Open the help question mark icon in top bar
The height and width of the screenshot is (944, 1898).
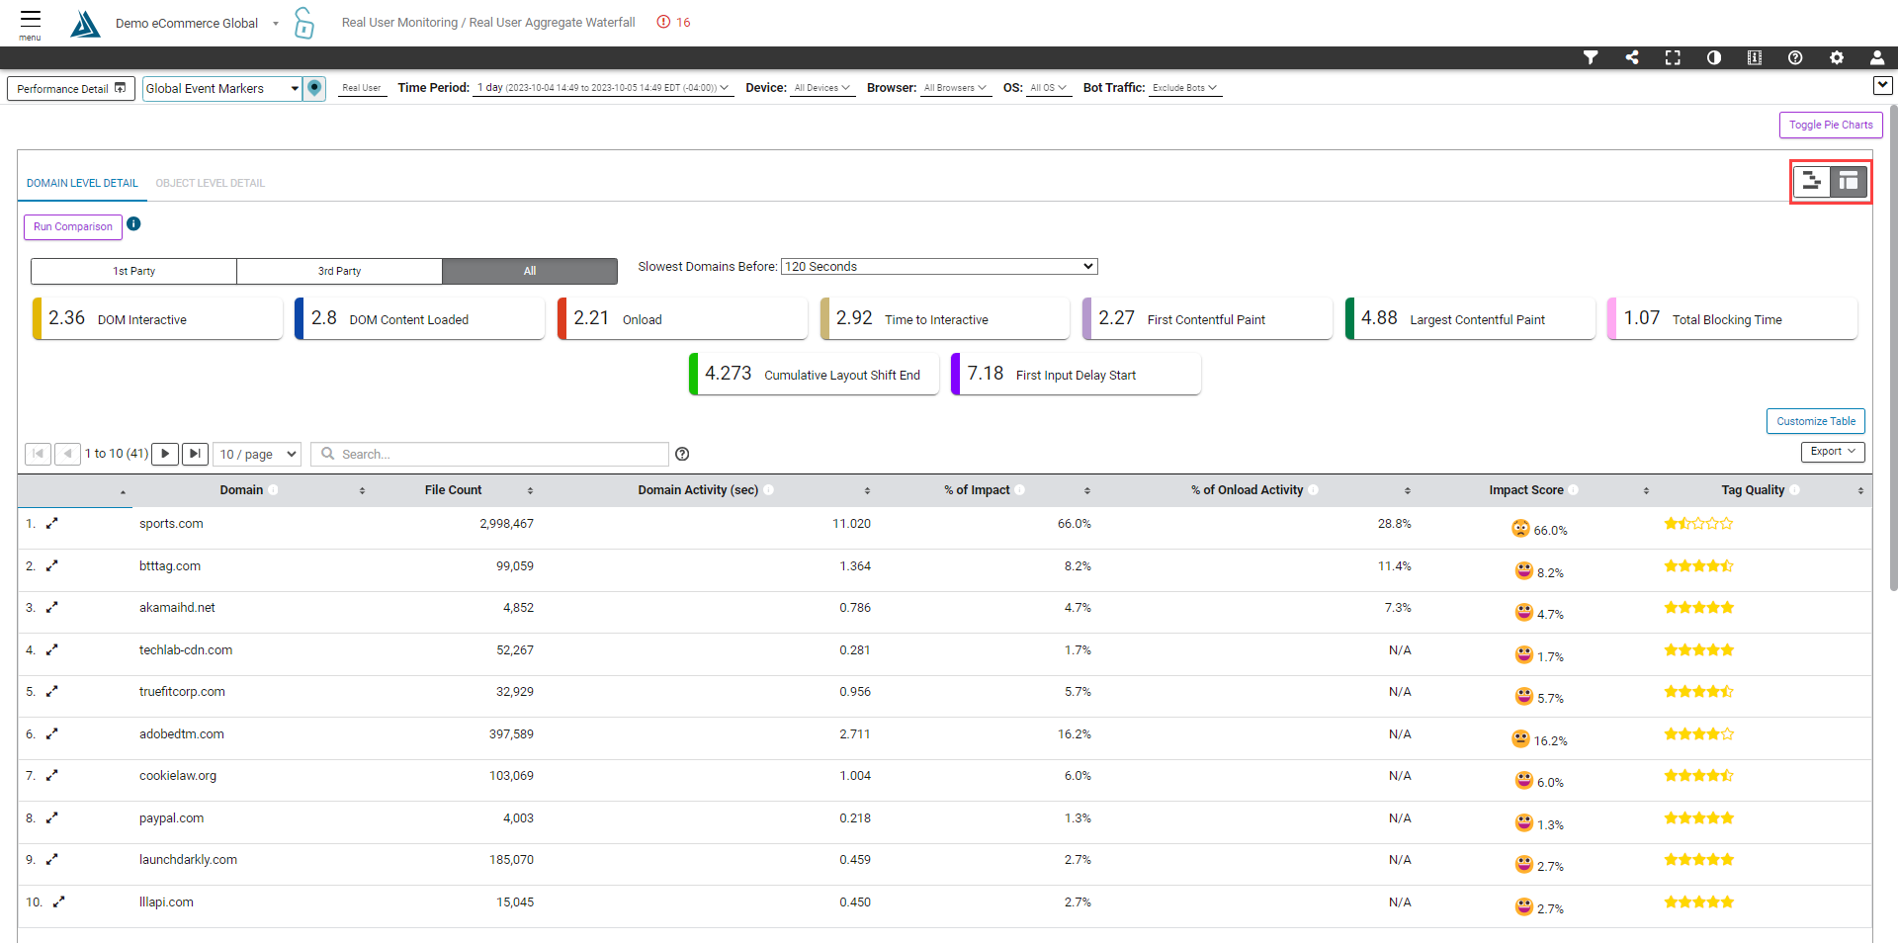tap(1795, 57)
